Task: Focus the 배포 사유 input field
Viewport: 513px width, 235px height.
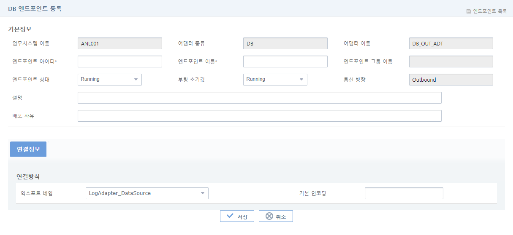Action: click(260, 116)
